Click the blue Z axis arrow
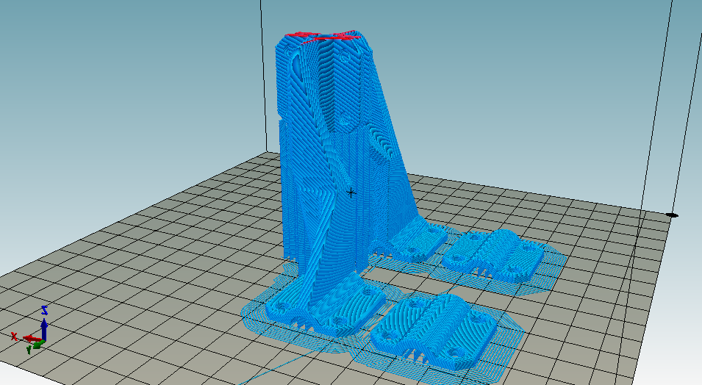The height and width of the screenshot is (385, 702). [x=44, y=328]
